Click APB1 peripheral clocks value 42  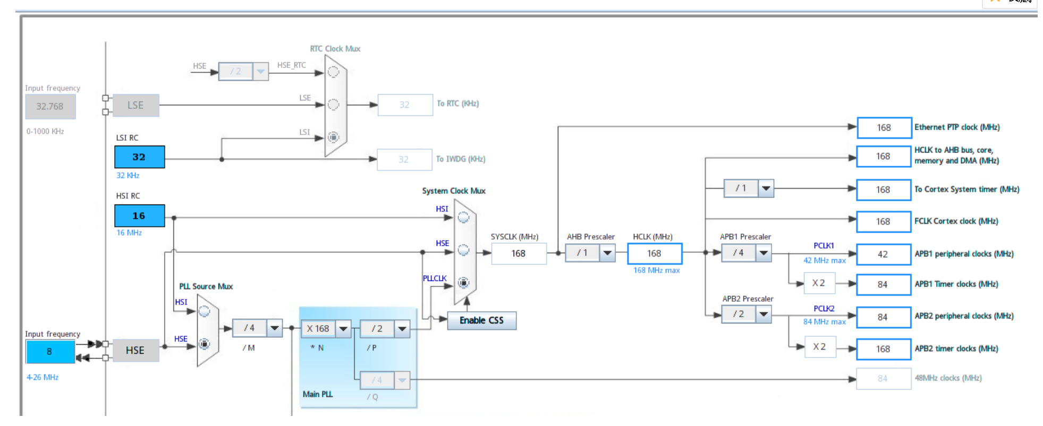point(883,254)
